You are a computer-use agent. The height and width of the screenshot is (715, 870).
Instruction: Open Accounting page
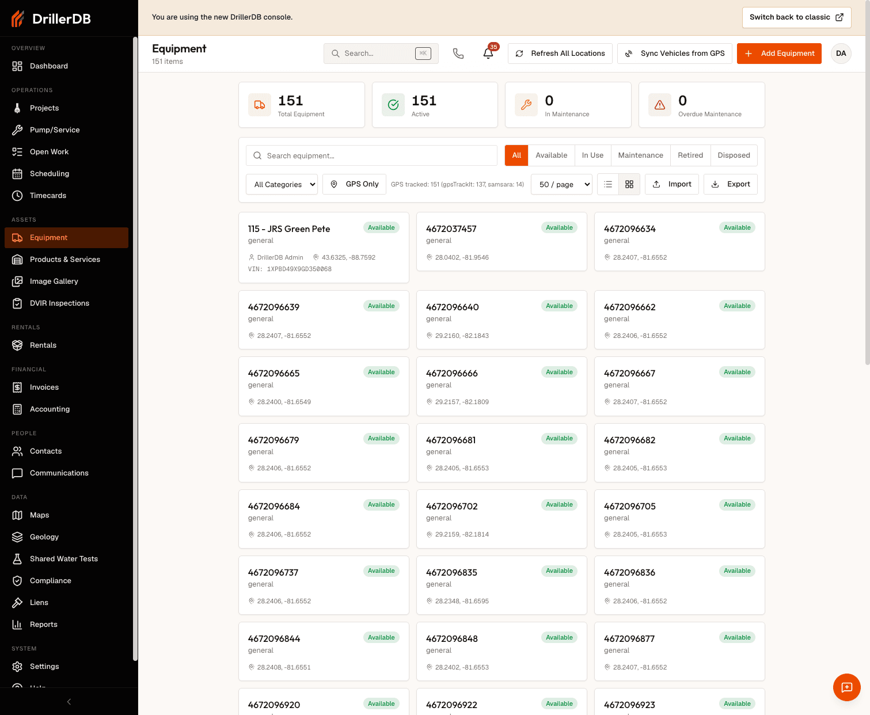pos(66,409)
